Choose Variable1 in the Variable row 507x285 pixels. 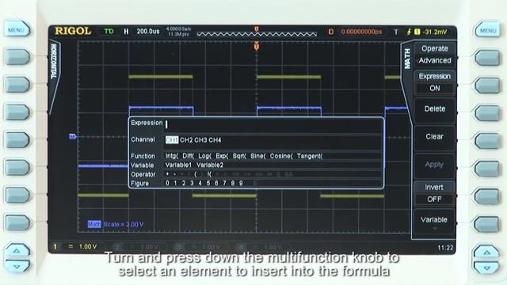(178, 165)
